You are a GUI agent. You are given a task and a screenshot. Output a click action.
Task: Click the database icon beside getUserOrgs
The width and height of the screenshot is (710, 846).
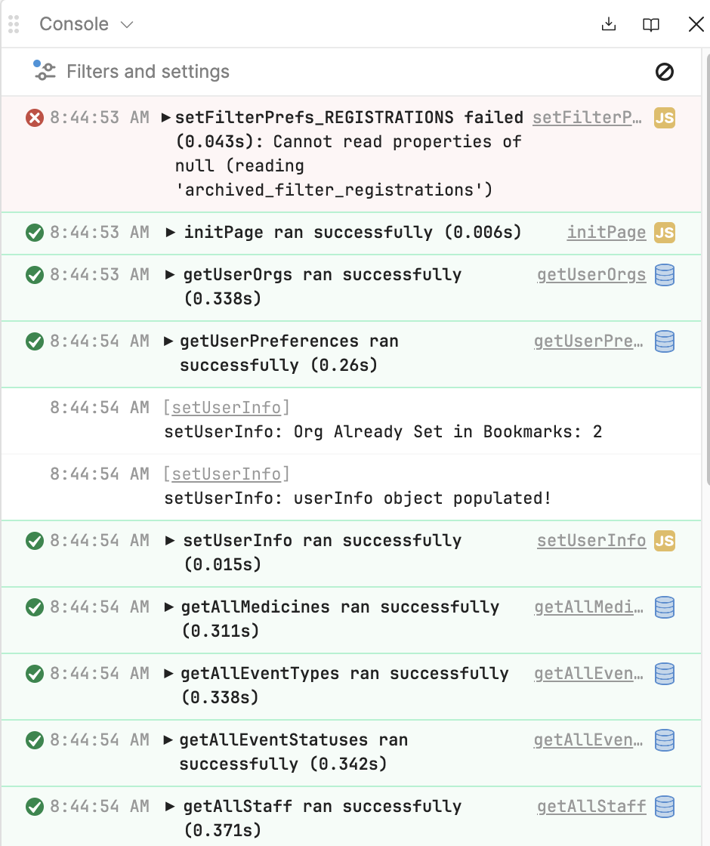click(x=664, y=275)
